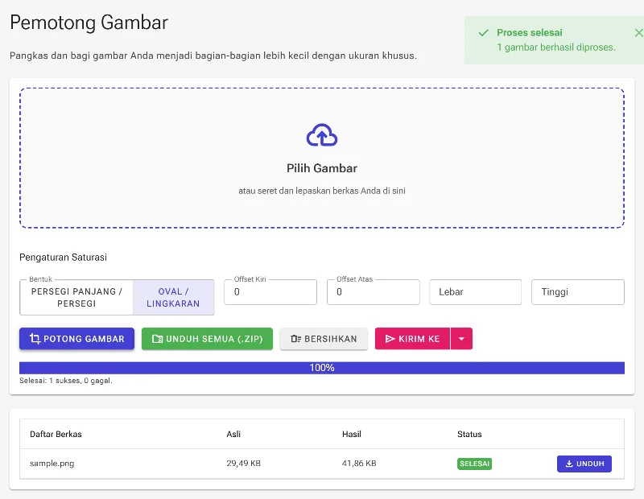
Task: Click the 'Selesai: 1 sukses, 0 gagal.' text
Action: 66,381
